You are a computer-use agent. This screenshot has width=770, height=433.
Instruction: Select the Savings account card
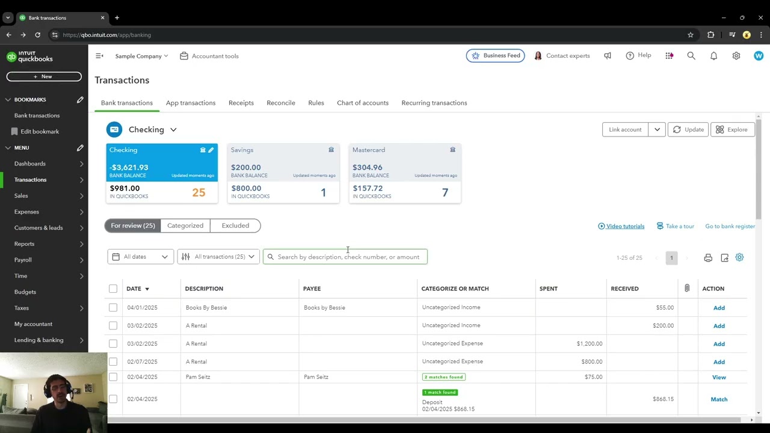283,173
